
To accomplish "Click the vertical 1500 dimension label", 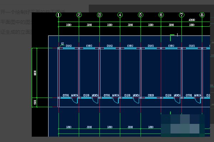I will pyautogui.click(x=35, y=102).
